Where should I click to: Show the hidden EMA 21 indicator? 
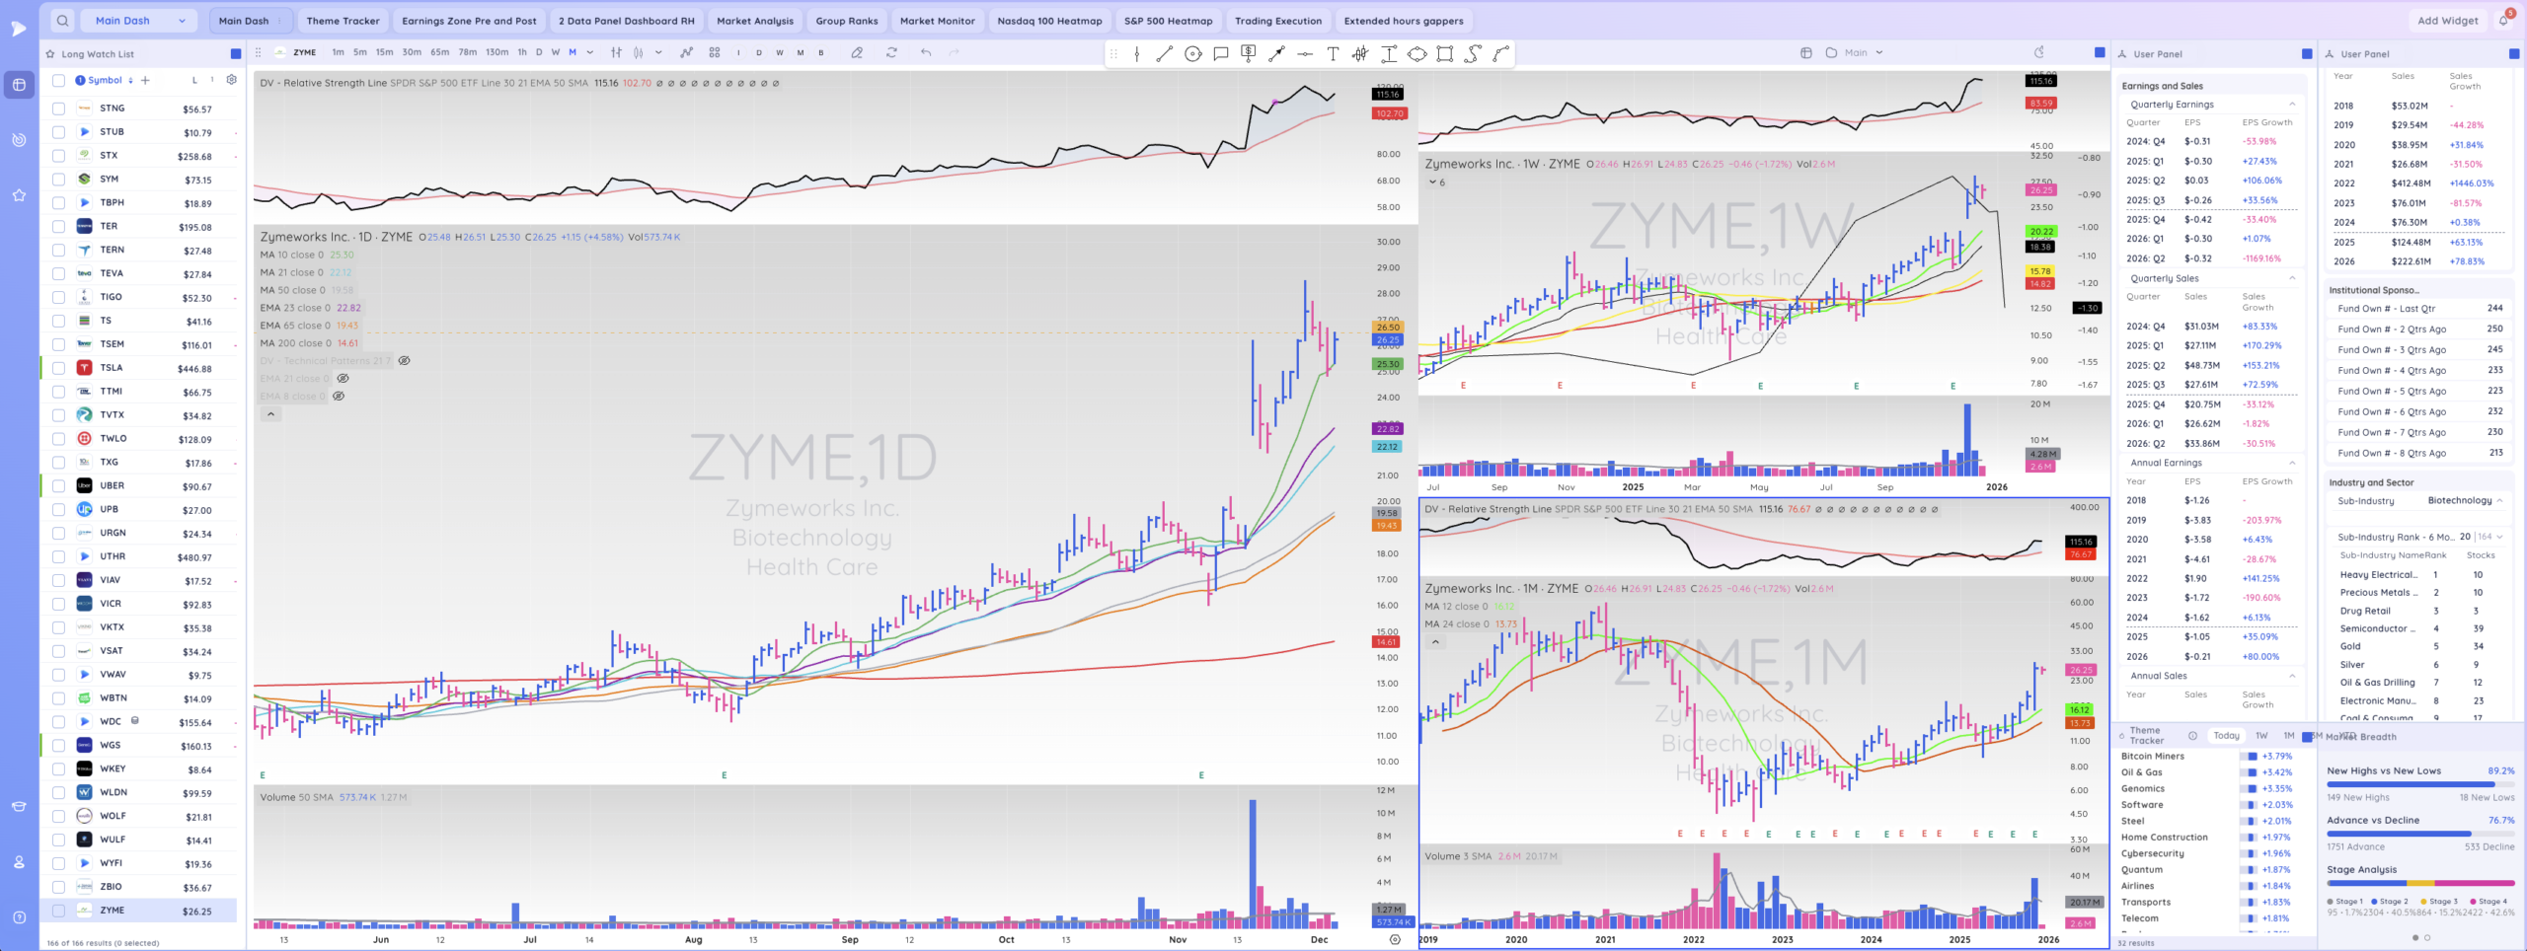[x=343, y=379]
